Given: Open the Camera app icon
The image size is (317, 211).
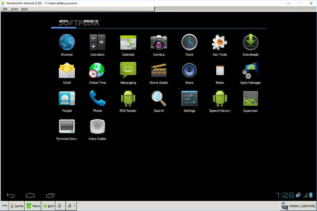Looking at the screenshot, I should [x=158, y=43].
